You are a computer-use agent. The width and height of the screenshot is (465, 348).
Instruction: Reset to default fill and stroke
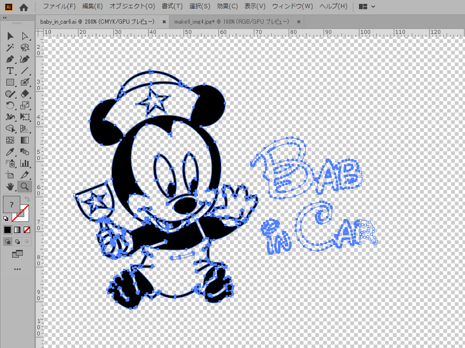tap(6, 218)
